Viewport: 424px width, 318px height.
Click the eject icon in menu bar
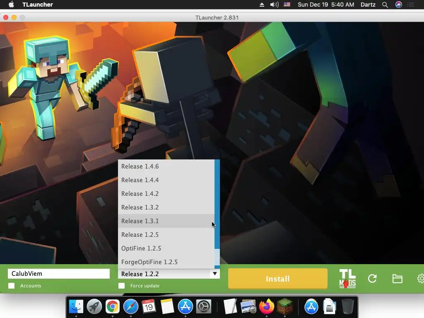point(262,5)
